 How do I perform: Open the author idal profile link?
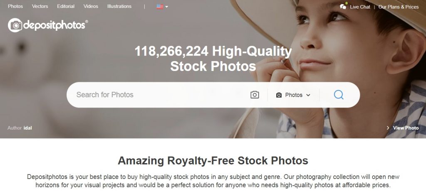click(28, 128)
